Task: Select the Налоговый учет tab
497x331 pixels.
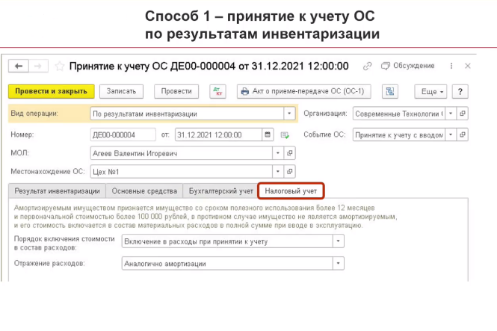Action: point(291,191)
